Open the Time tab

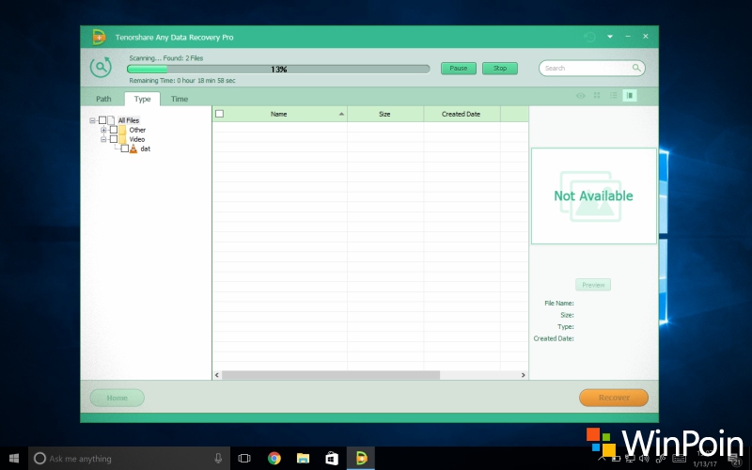(x=180, y=99)
